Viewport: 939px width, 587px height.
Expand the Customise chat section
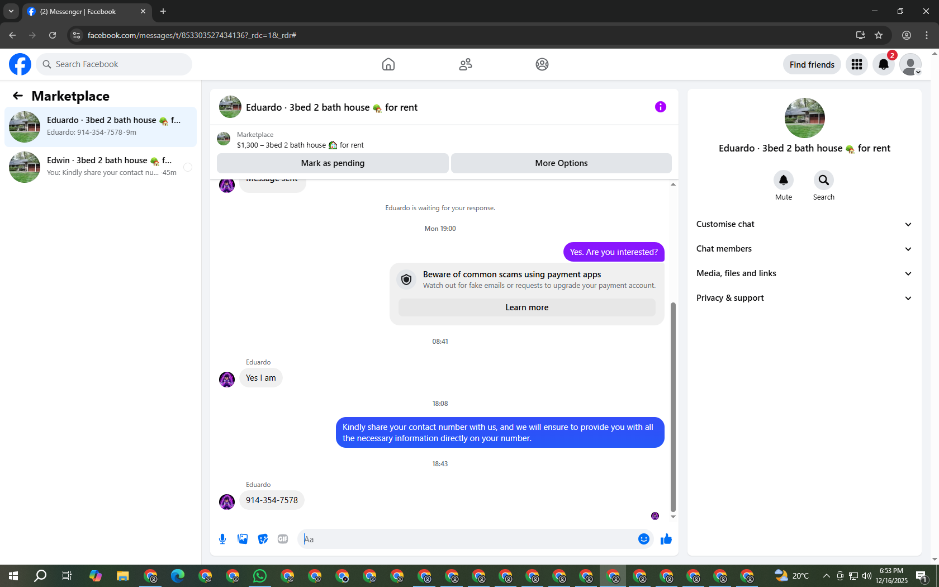tap(804, 224)
